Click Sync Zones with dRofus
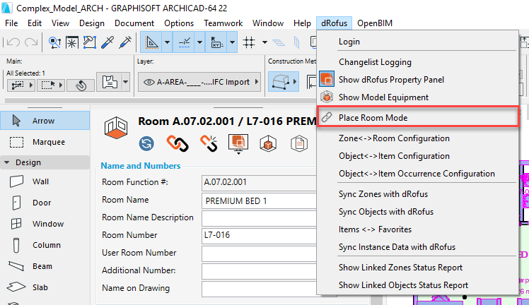 click(383, 193)
